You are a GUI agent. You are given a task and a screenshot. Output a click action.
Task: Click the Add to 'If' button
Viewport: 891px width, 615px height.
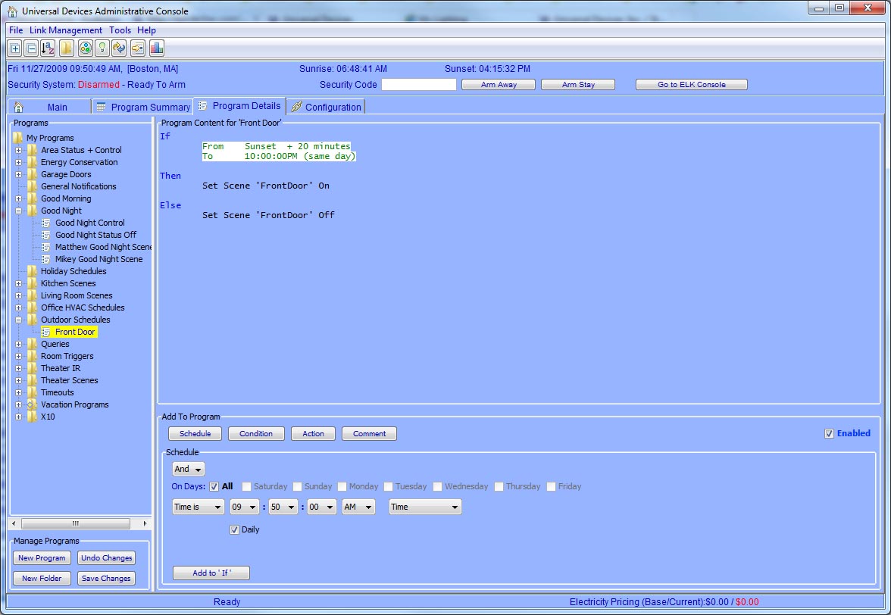pyautogui.click(x=211, y=573)
